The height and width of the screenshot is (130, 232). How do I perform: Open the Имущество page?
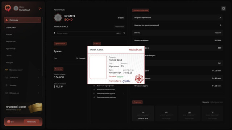click(11, 42)
